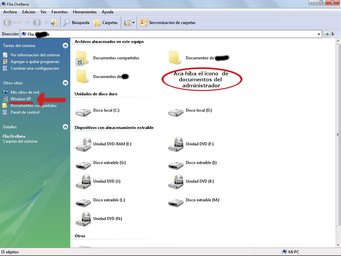Click the Window XP sidebar icon

[x=5, y=99]
